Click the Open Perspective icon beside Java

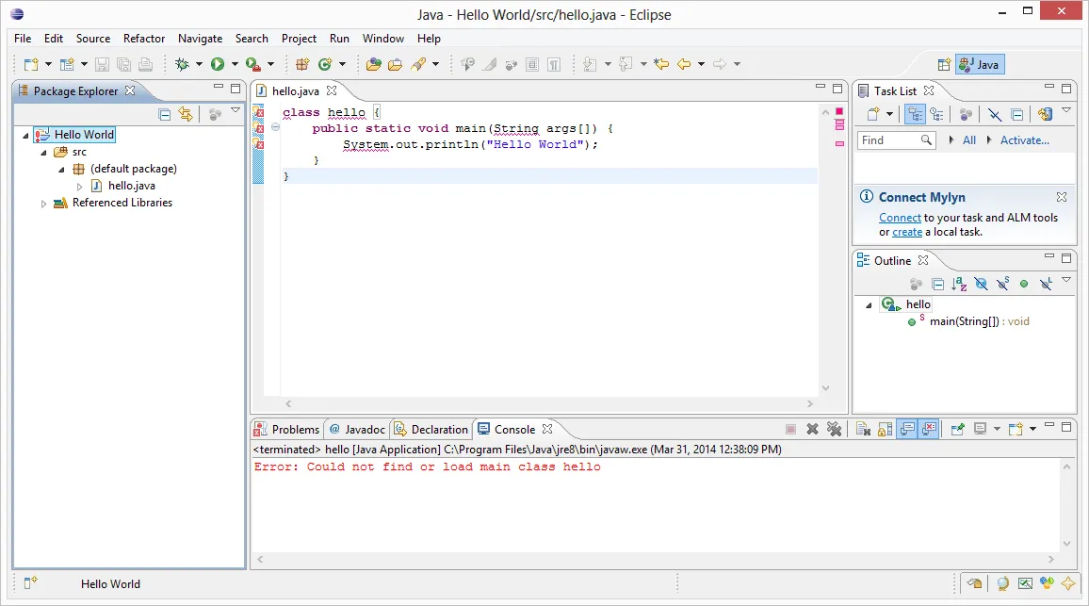tap(944, 65)
